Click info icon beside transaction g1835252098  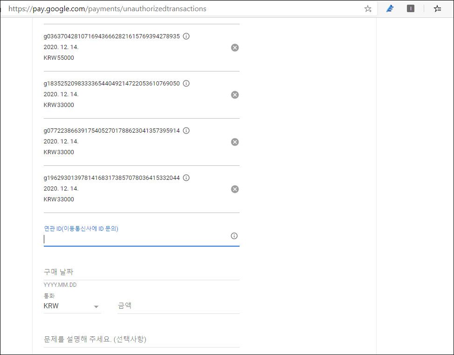pyautogui.click(x=186, y=84)
